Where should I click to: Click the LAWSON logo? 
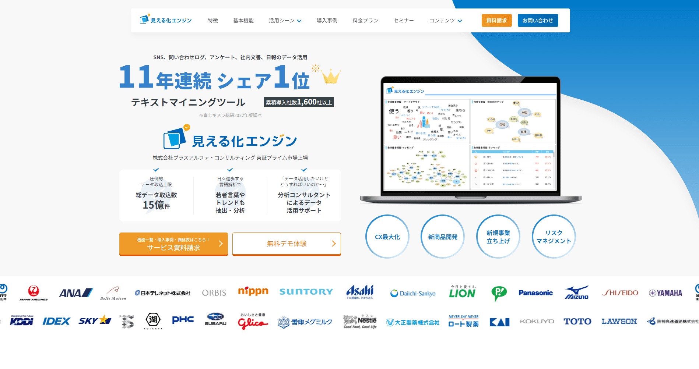point(619,322)
